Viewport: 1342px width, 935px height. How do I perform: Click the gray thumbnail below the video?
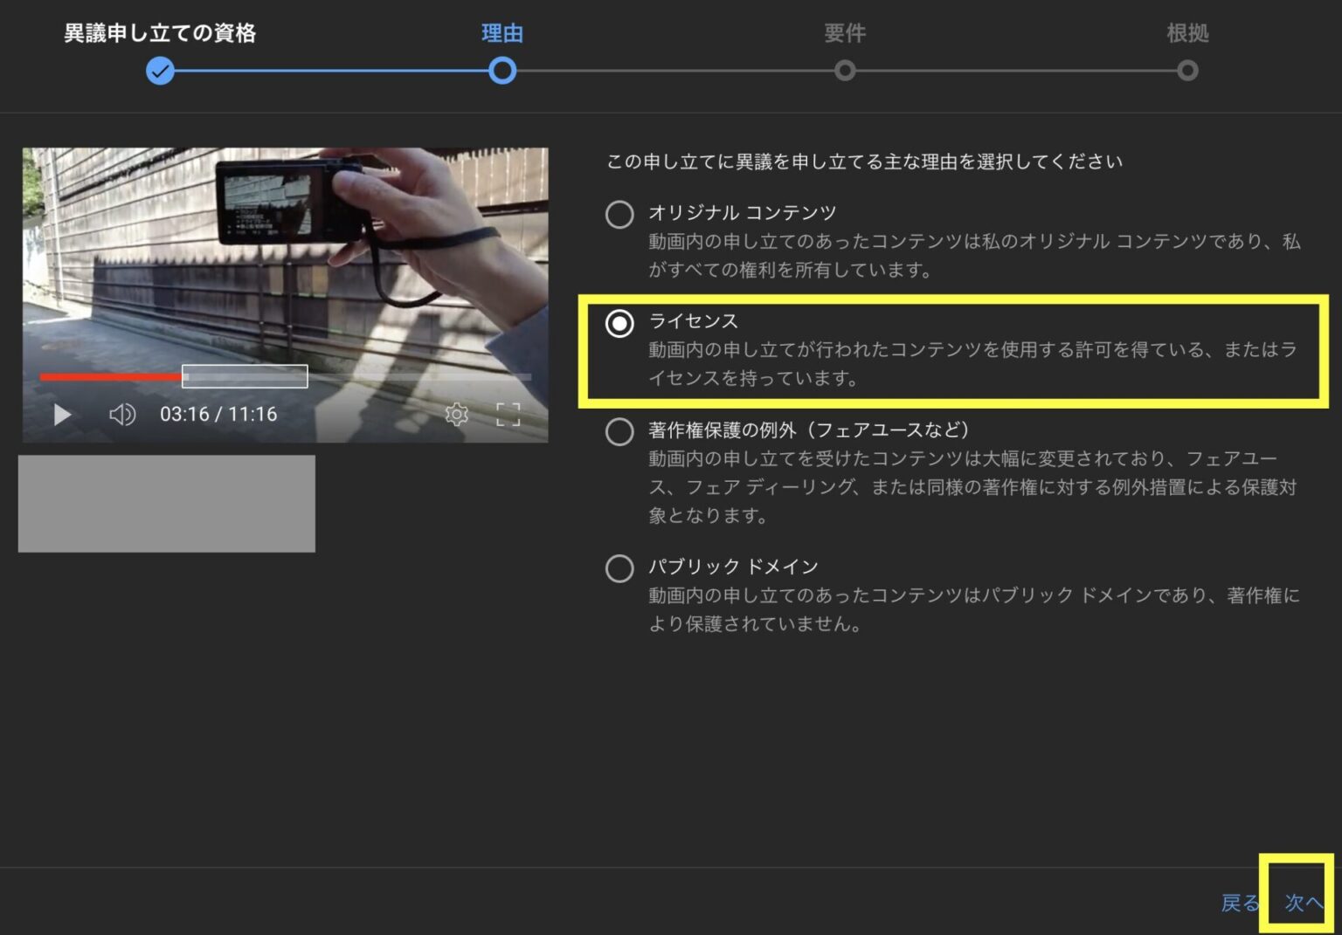point(166,504)
